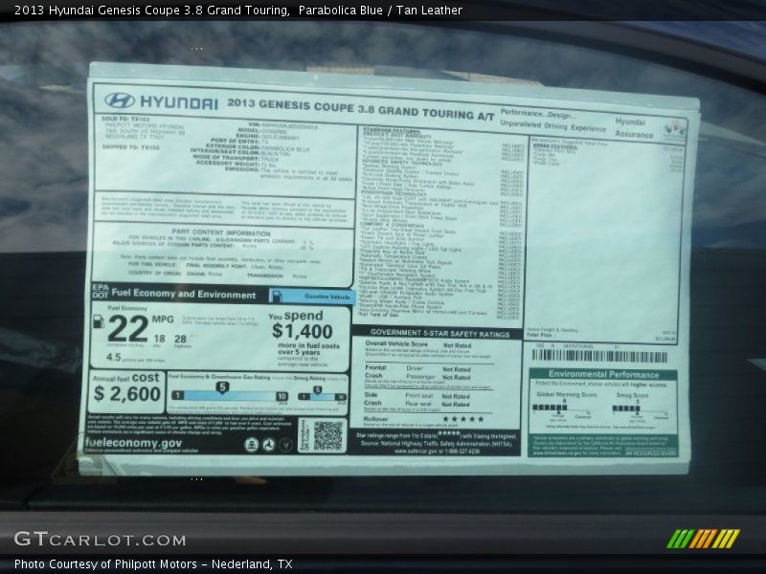Screen dimensions: 766x574
Task: Click "Unparalleled Driving Experience" text
Action: 552,126
